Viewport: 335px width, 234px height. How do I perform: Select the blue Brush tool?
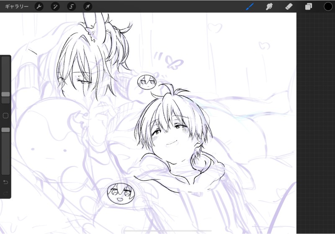(x=250, y=7)
